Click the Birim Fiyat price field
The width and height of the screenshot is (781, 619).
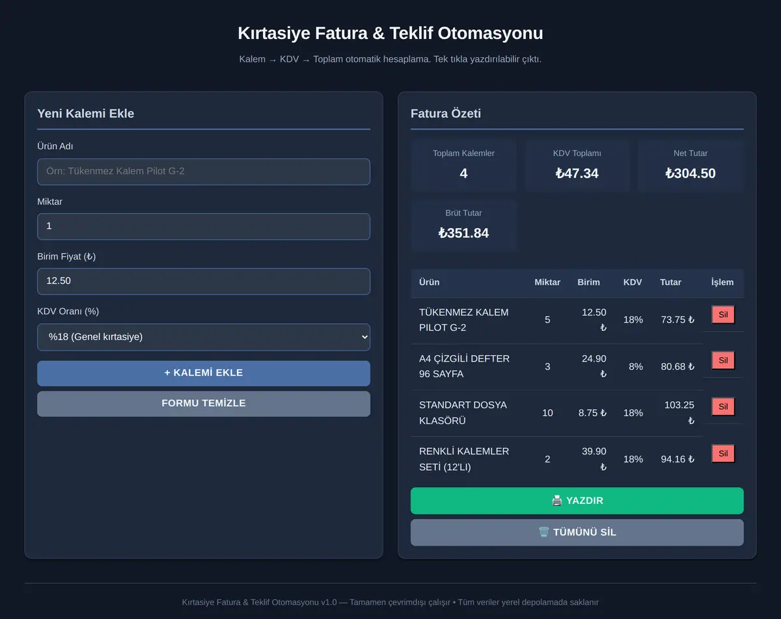tap(204, 282)
